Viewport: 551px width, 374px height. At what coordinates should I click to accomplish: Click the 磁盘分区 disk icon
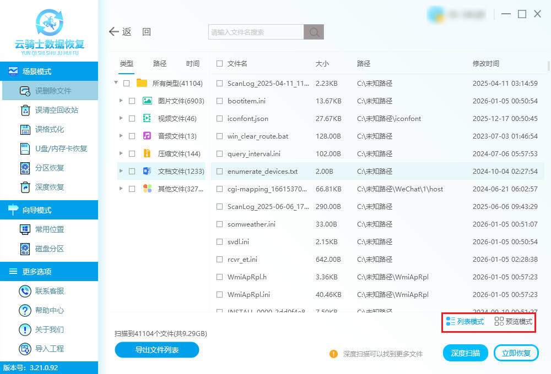click(x=25, y=249)
